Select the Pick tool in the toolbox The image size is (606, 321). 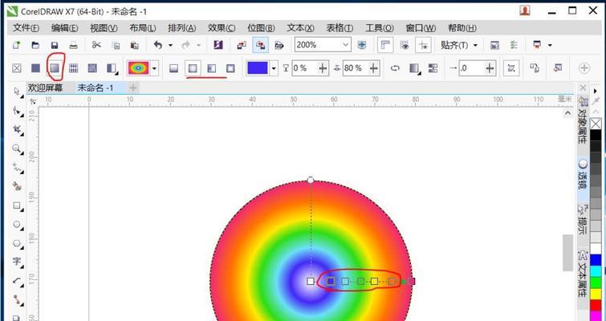coord(18,91)
